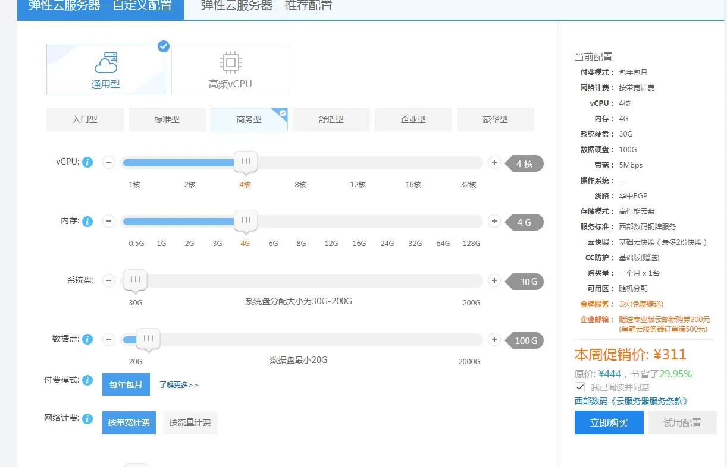Click the 4 G 内存 value box
The height and width of the screenshot is (467, 727).
click(525, 222)
